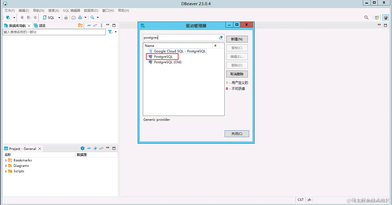Open the 搜索(A) menu
The image size is (392, 205).
[53, 11]
